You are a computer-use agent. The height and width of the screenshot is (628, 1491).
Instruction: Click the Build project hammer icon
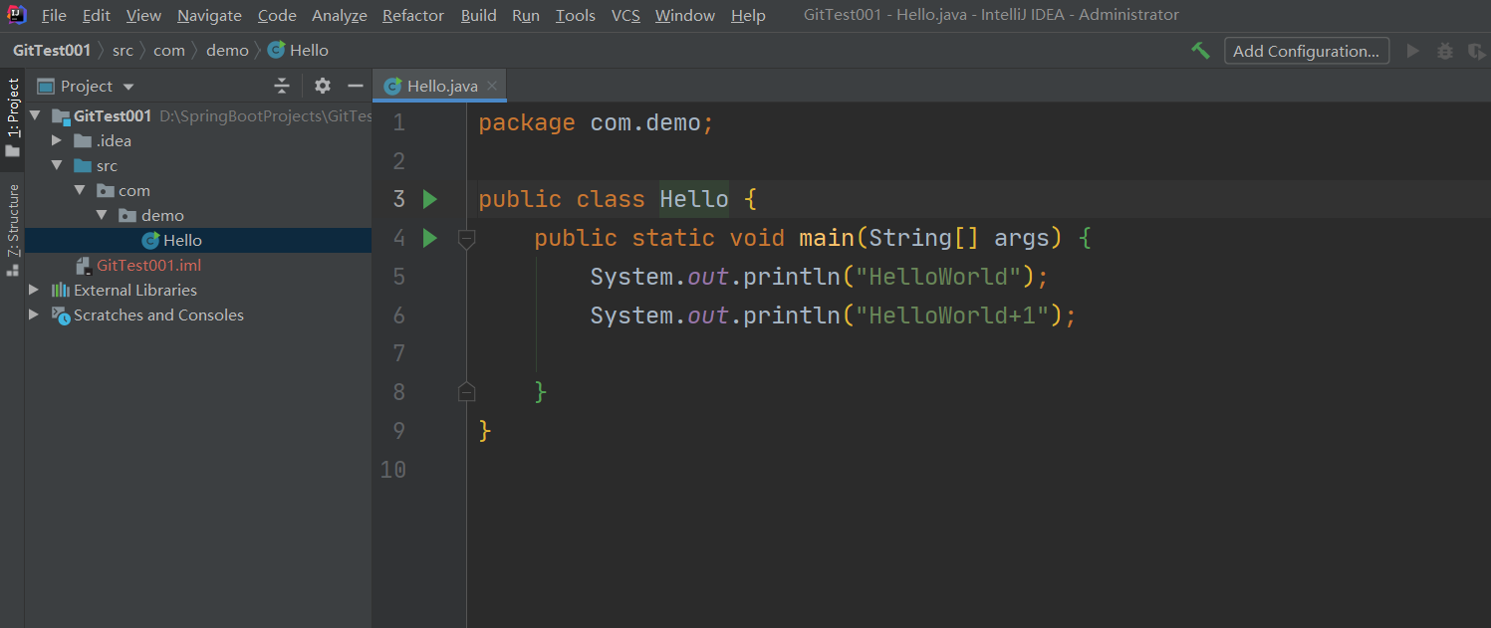(x=1201, y=51)
